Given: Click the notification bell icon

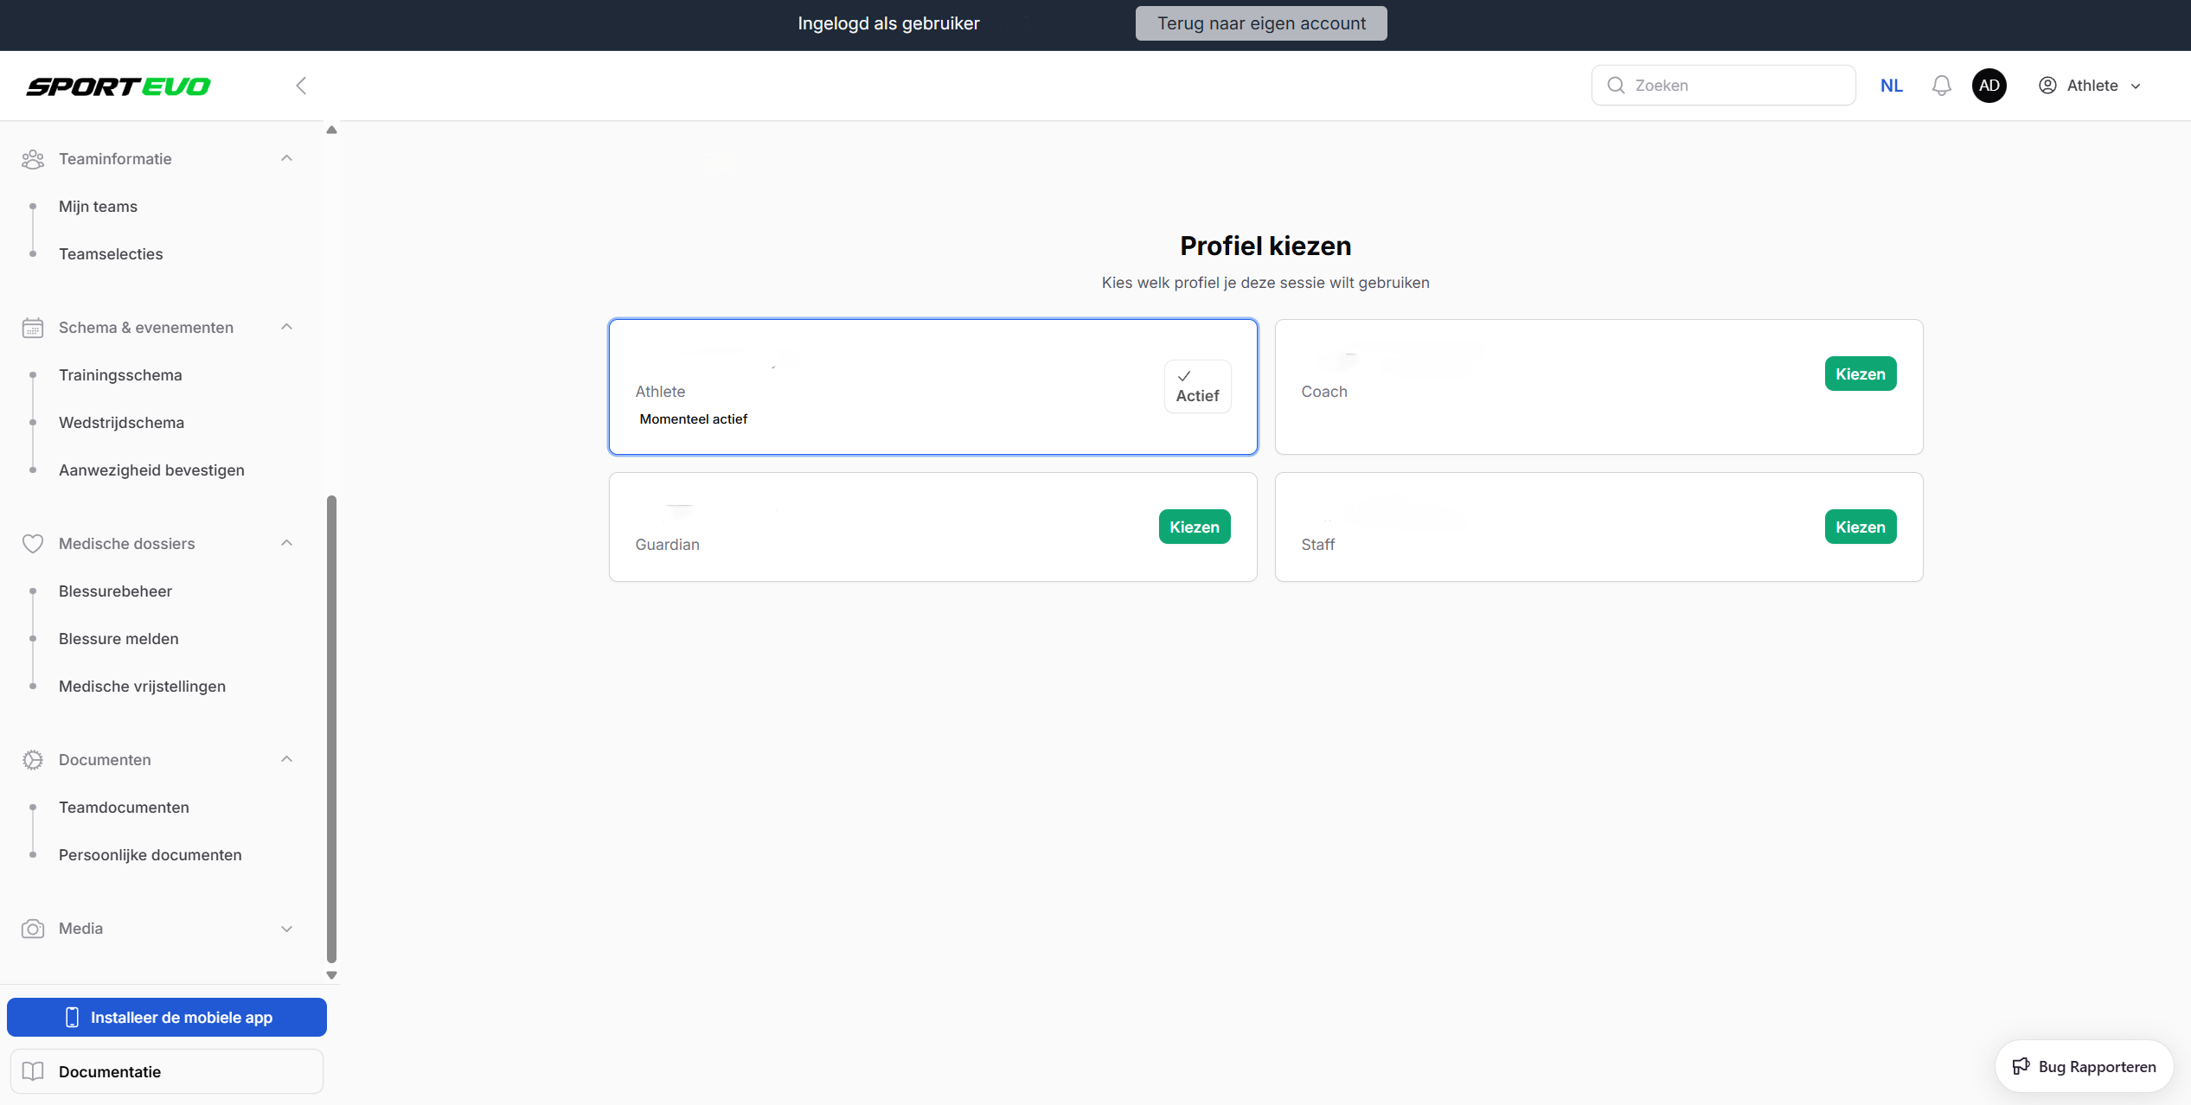Looking at the screenshot, I should pos(1941,86).
